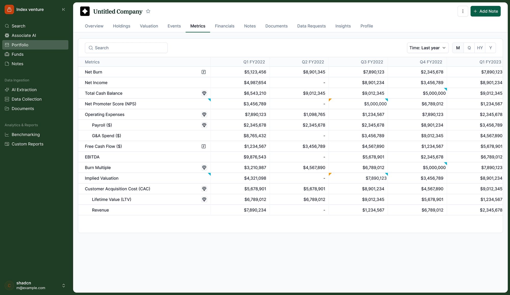Click the gem icon in Payroll ($) row
The height and width of the screenshot is (295, 510).
point(204,125)
